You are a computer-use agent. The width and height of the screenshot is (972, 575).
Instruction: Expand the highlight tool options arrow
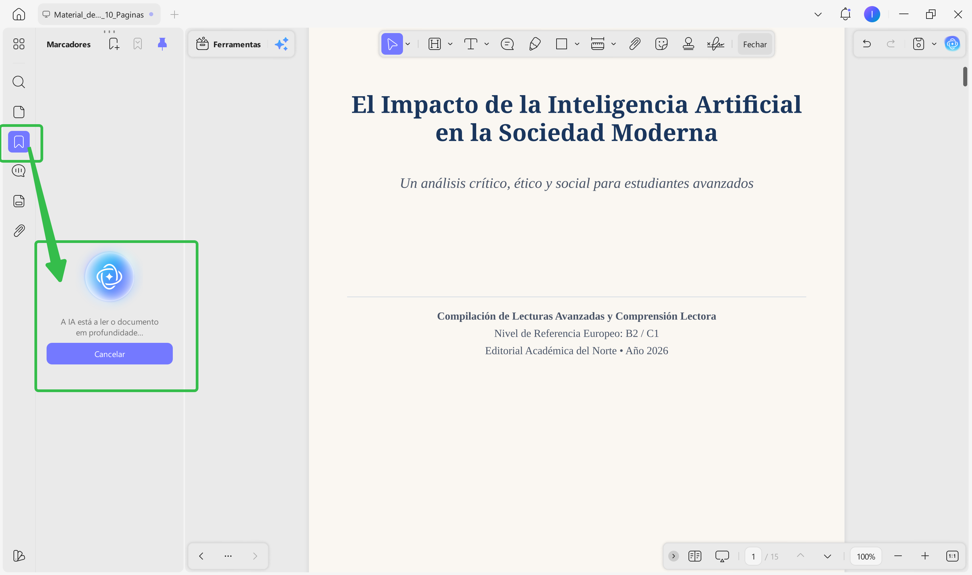tap(450, 44)
